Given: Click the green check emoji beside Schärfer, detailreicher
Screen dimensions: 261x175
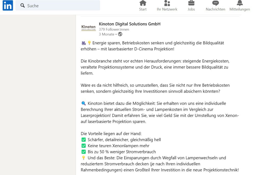Looking at the screenshot, I should point(84,140).
